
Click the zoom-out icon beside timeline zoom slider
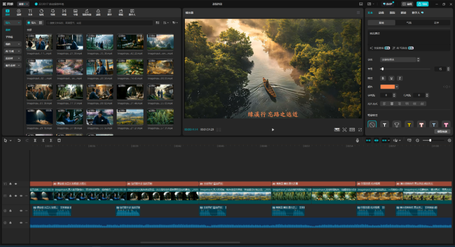click(x=417, y=140)
